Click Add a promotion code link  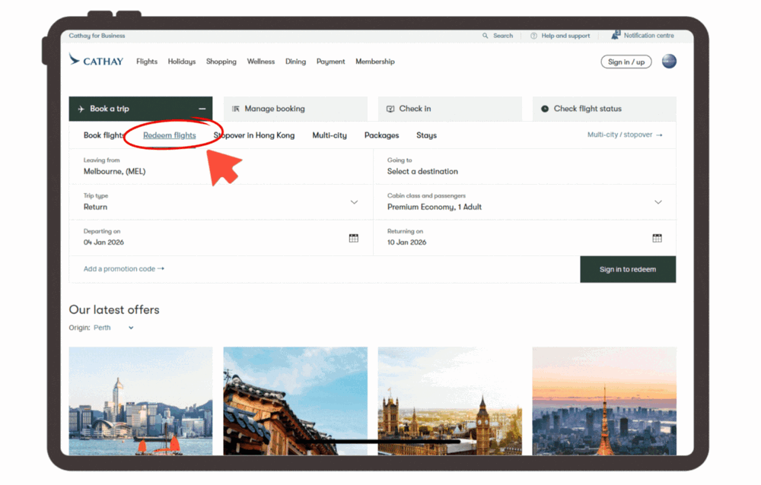pos(123,269)
